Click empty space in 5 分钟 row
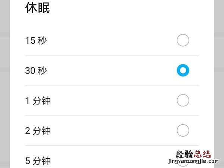 click(x=112, y=161)
